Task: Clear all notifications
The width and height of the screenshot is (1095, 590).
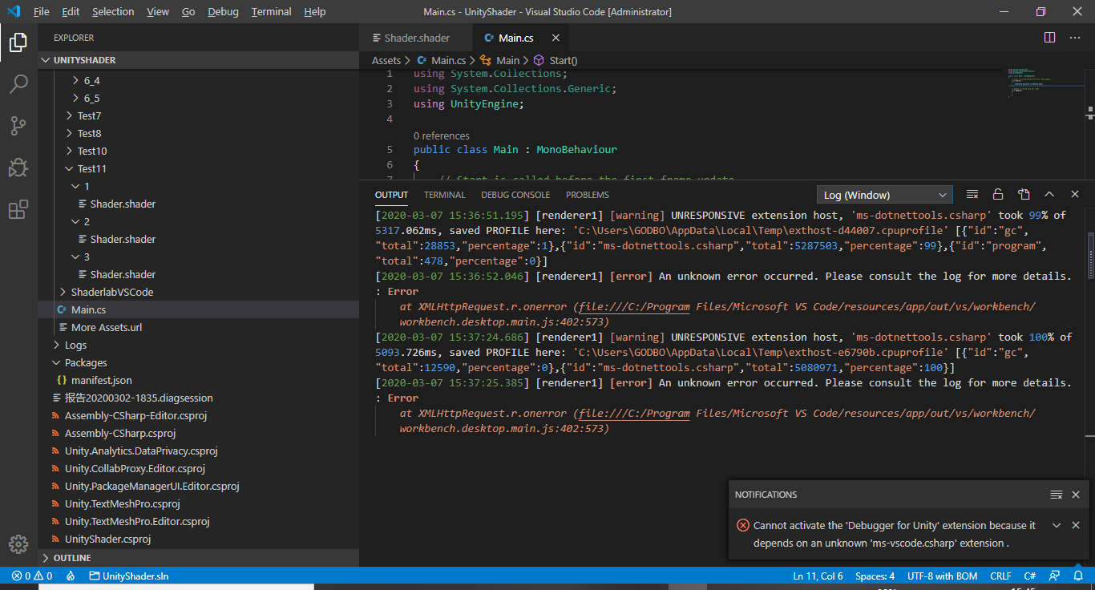Action: 1057,495
